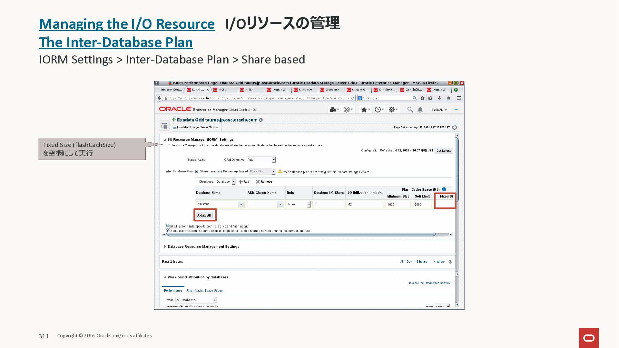Switch to Flash Cache Space Usage tab
The image size is (619, 348).
coord(204,290)
